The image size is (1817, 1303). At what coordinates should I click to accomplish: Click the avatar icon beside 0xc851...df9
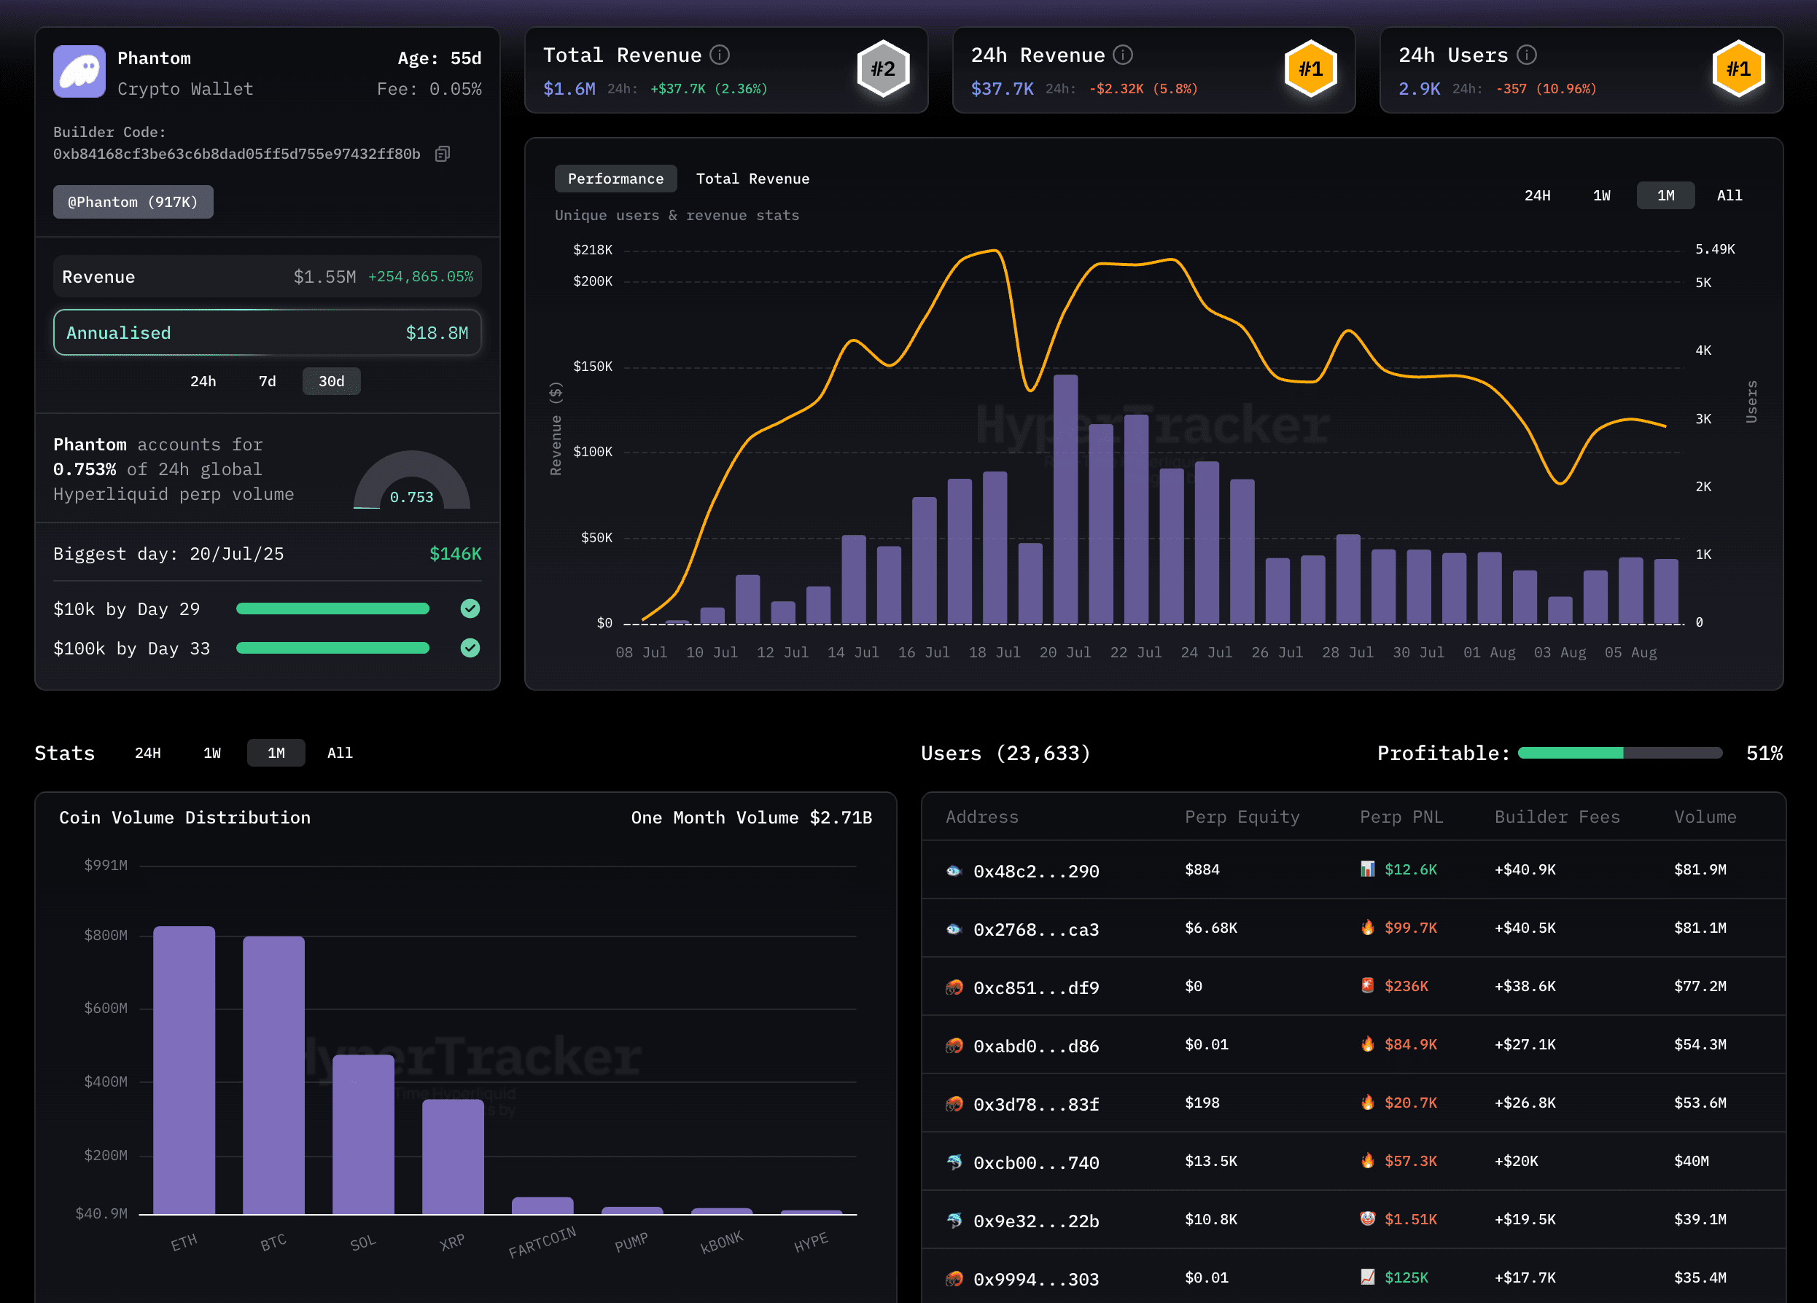click(x=954, y=987)
